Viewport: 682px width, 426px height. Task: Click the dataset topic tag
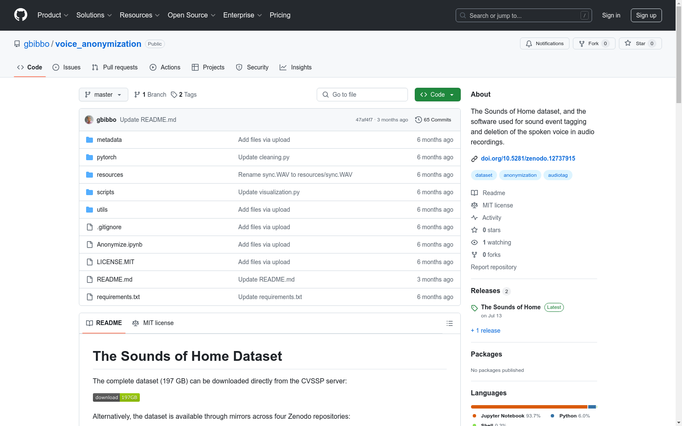(x=484, y=175)
